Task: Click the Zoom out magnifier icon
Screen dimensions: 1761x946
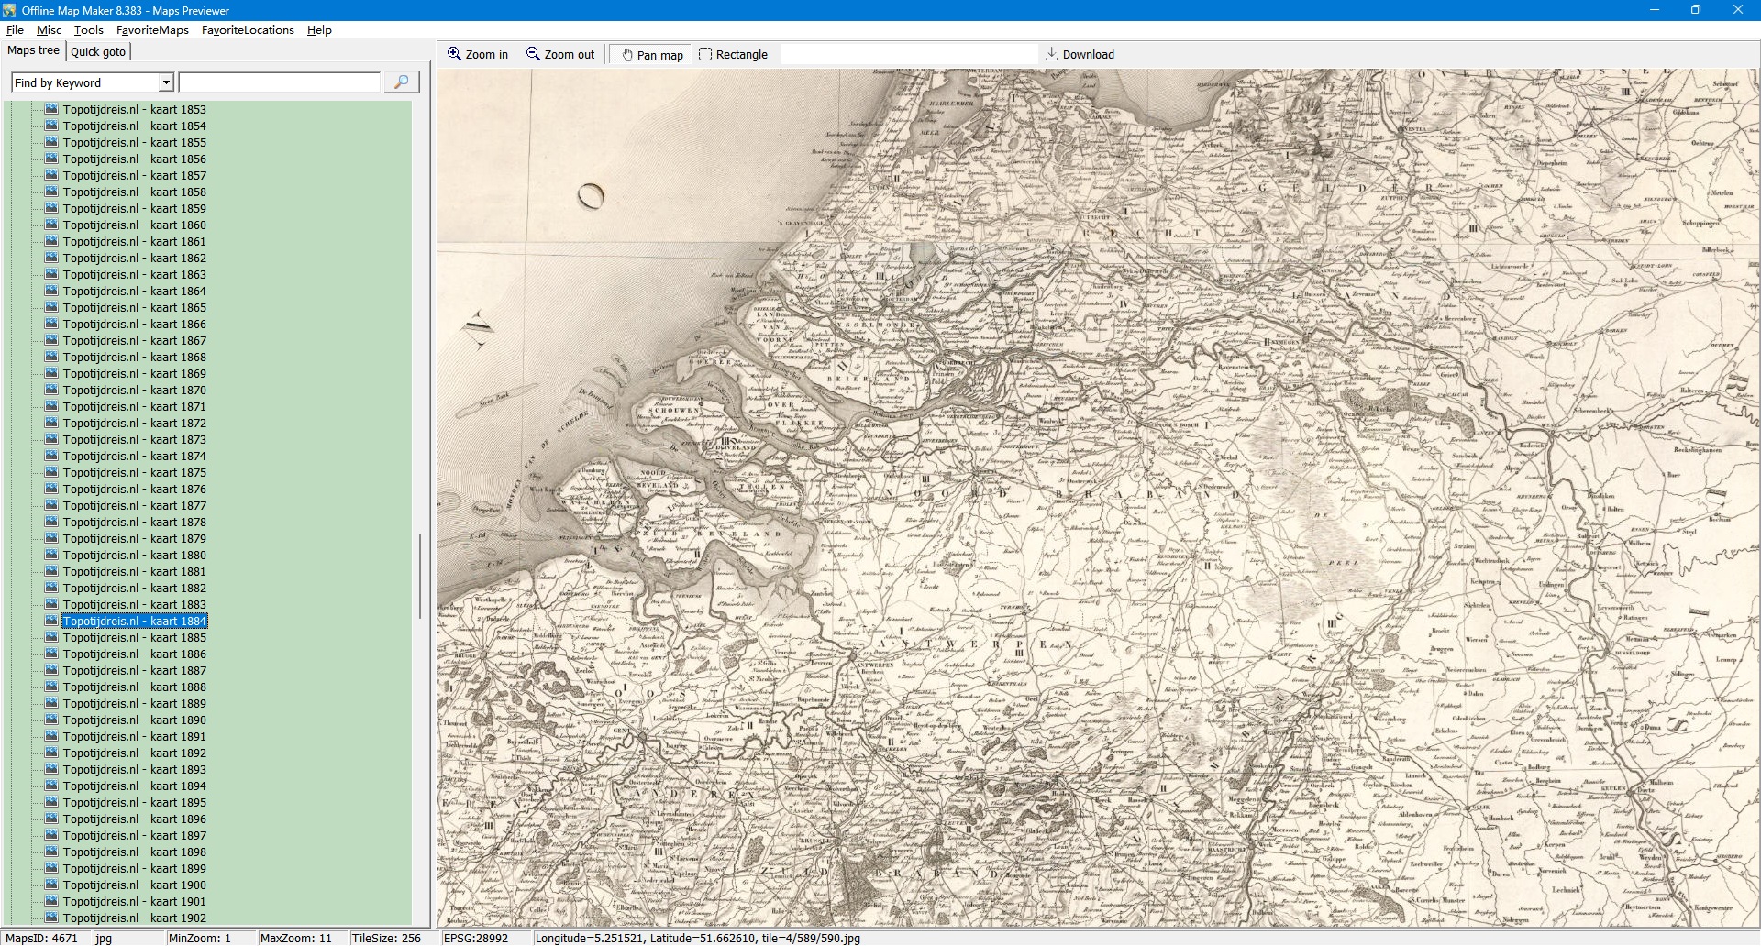Action: (x=533, y=54)
